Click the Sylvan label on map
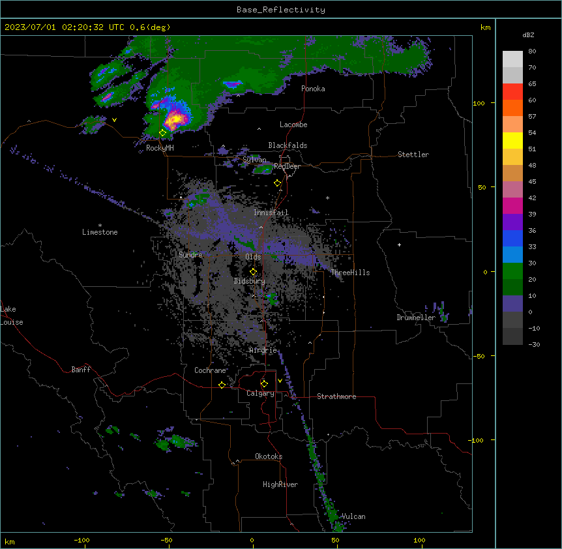This screenshot has height=549, width=562. click(254, 160)
